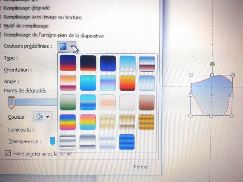Viewport: 243px width, 182px height.
Task: Click the green rotation handle above the shape
Action: tap(212, 64)
